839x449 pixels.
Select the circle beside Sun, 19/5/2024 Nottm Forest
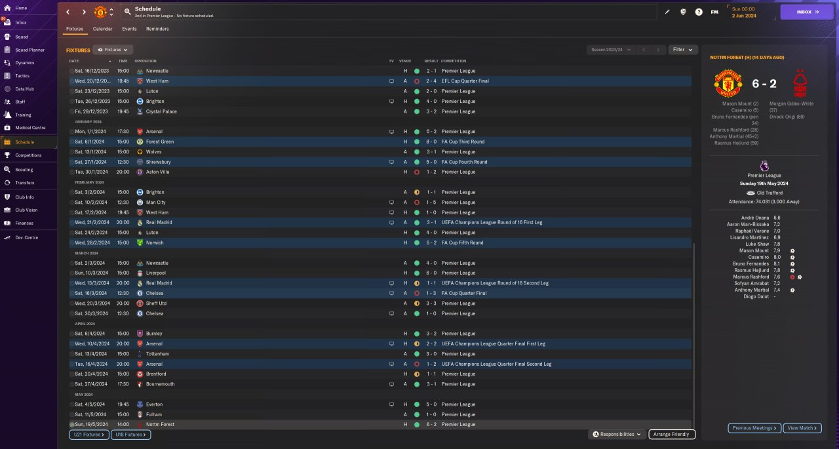[72, 425]
